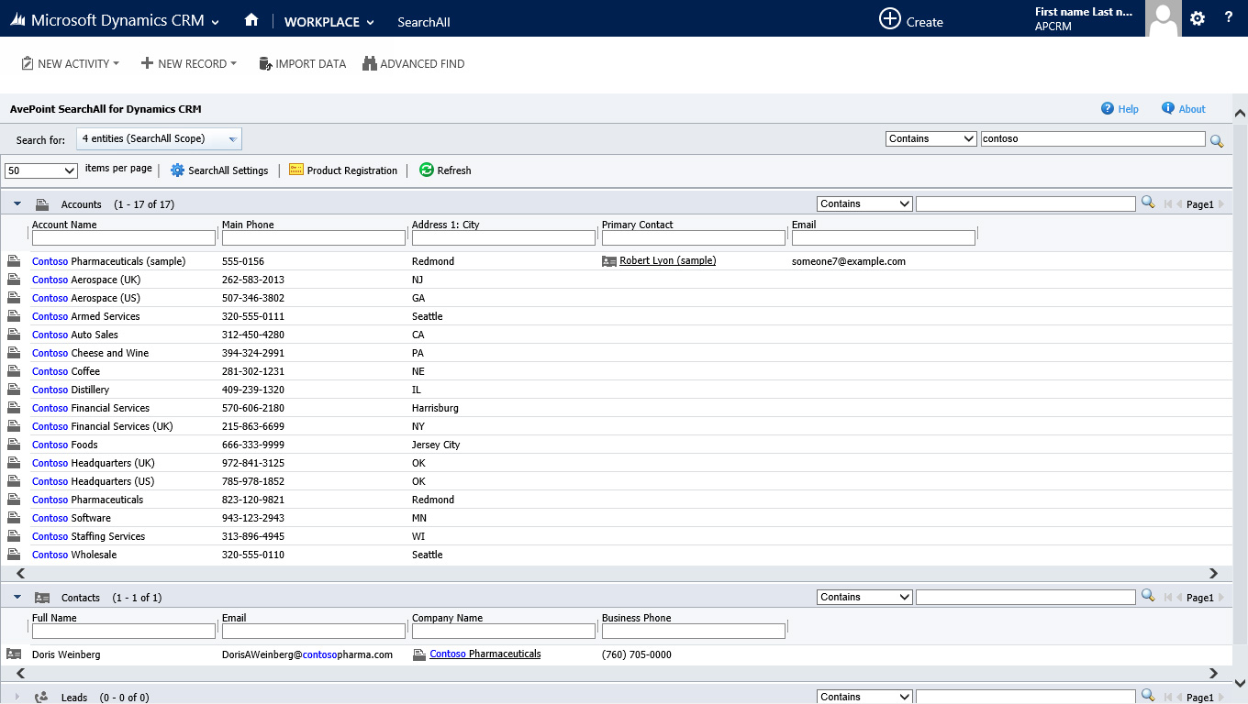The image size is (1248, 704).
Task: Click the Accounts grid scroll-right arrow
Action: pos(1213,574)
